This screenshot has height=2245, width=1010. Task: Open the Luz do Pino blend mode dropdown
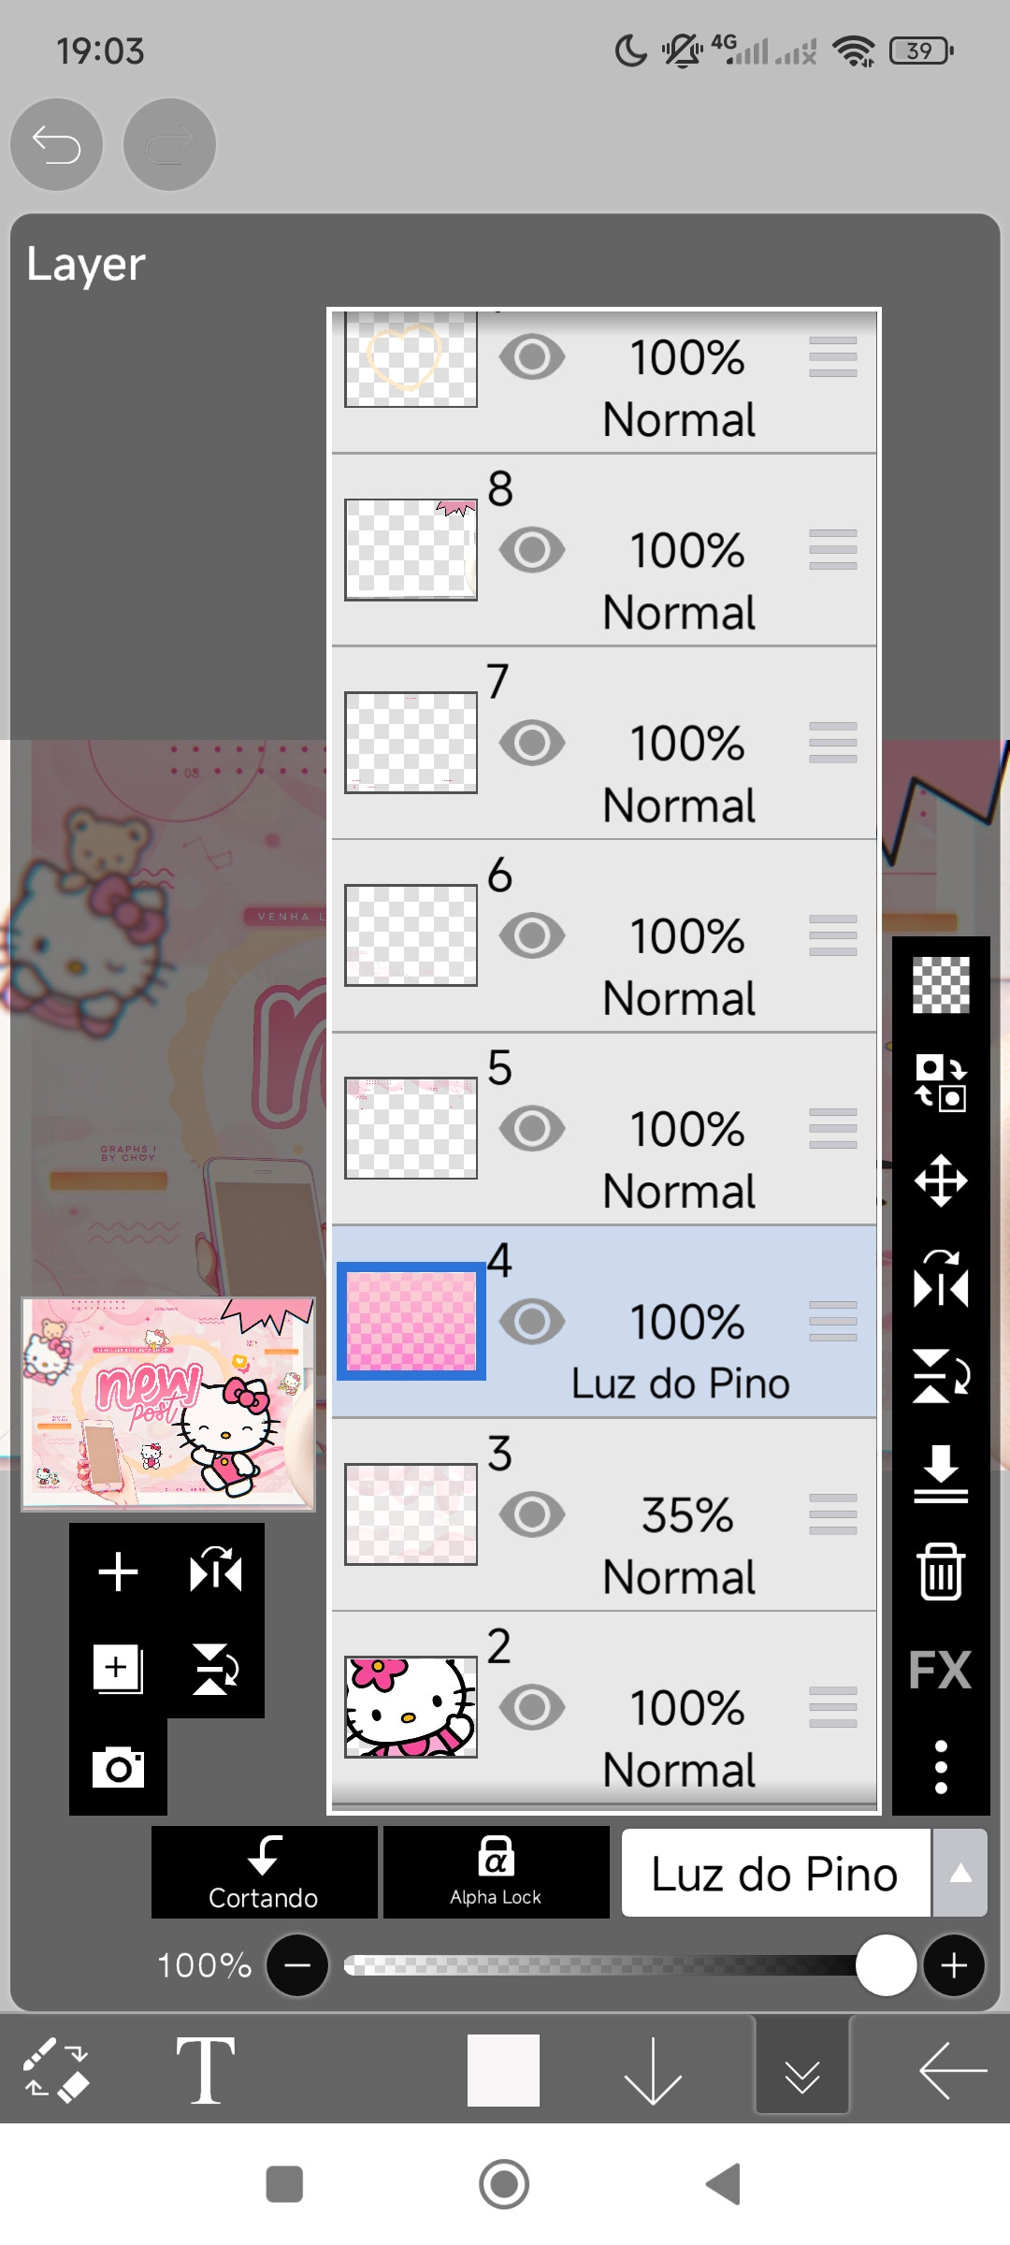tap(775, 1874)
